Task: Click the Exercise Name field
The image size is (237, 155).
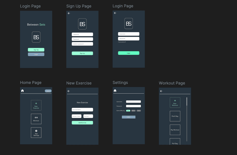Action: 82,110
